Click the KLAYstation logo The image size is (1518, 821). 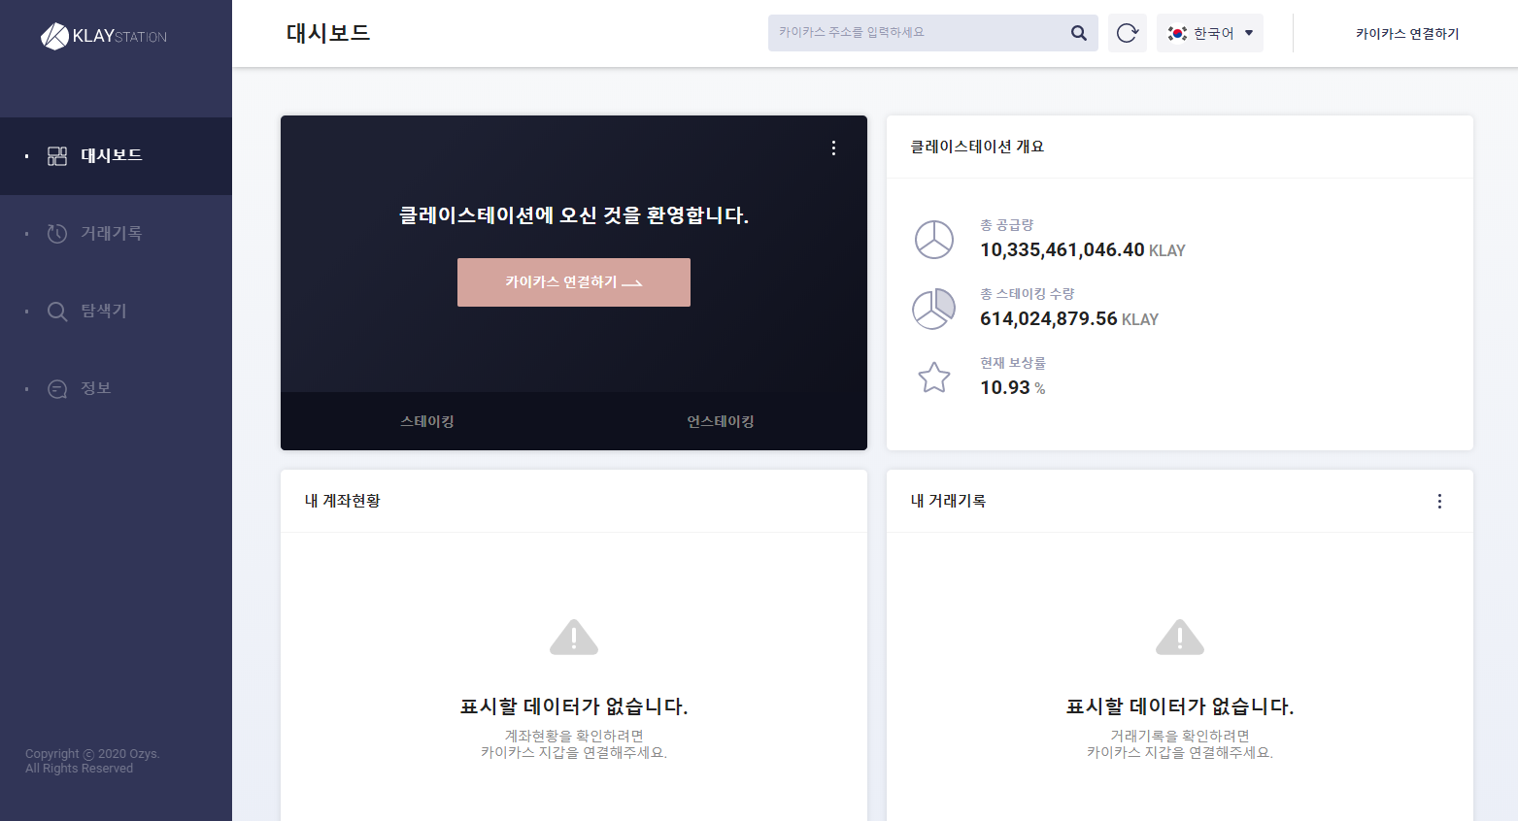(104, 36)
